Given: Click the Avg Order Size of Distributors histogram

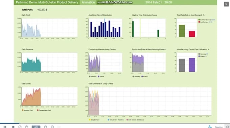Looking at the screenshot, I should click(105, 28).
